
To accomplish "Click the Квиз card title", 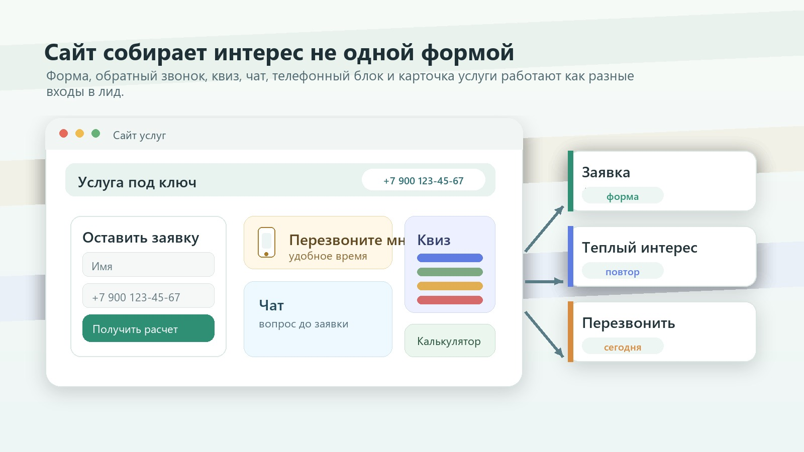I will (x=434, y=240).
